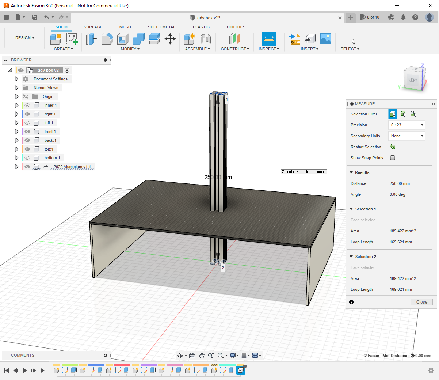Switch to the SHEET METAL tab

[161, 27]
